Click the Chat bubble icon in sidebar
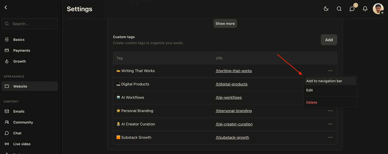Screen dimensions: 388x154 pyautogui.click(x=7, y=133)
